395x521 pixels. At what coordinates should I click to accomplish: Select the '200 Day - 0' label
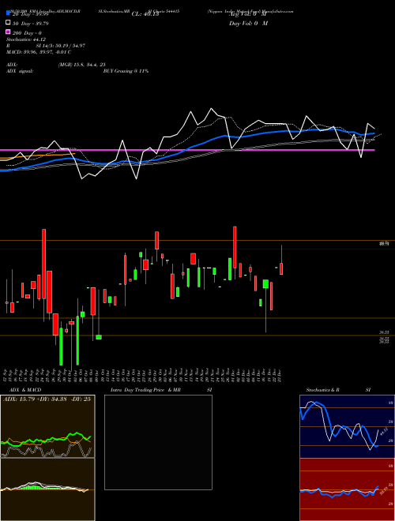coord(27,33)
